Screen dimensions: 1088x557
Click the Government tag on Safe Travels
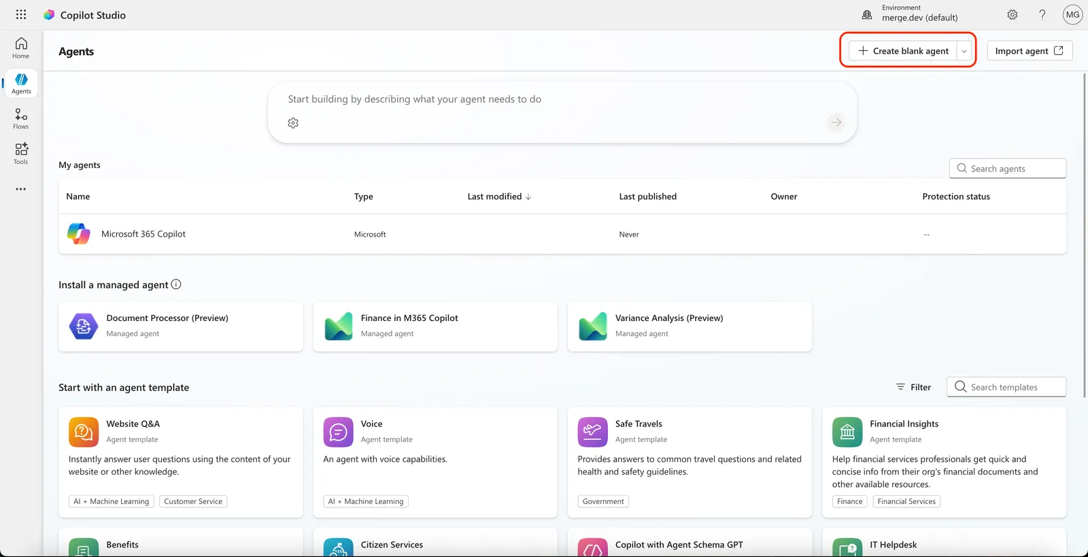[x=603, y=501]
